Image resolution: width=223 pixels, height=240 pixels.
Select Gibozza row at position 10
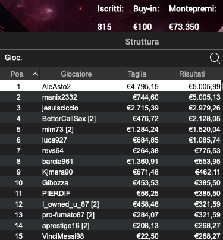coord(110,183)
